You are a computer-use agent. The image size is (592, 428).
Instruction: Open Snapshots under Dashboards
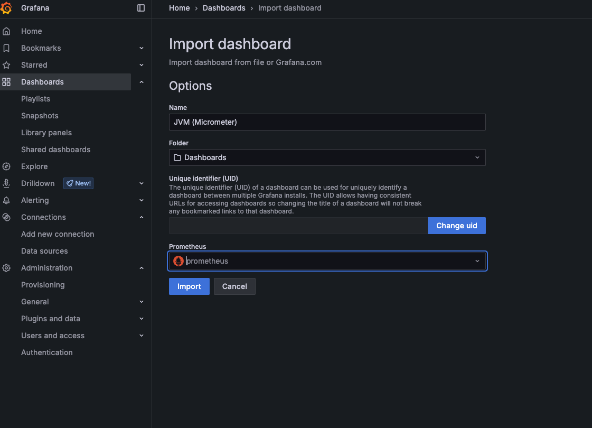40,116
